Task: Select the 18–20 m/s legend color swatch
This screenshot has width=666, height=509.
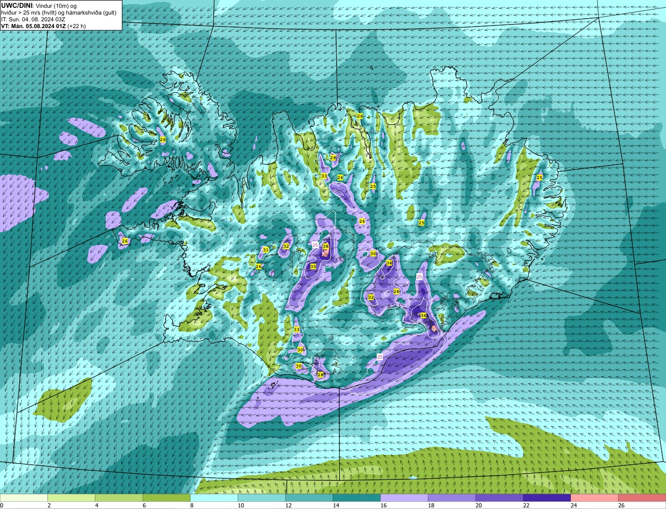Action: pyautogui.click(x=452, y=498)
